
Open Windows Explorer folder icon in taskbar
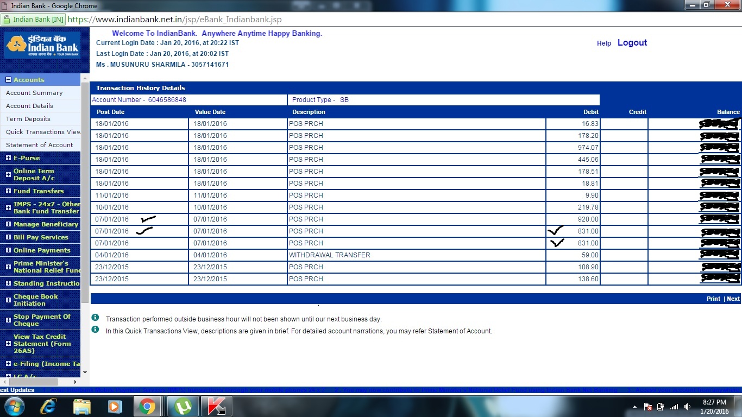(81, 406)
